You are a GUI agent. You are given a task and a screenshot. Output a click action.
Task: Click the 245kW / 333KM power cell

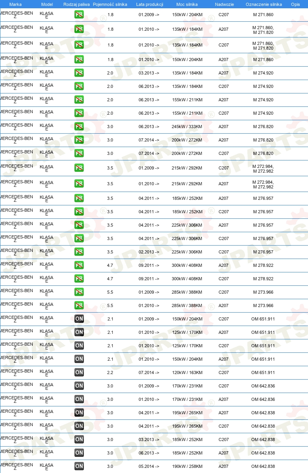[x=187, y=127]
